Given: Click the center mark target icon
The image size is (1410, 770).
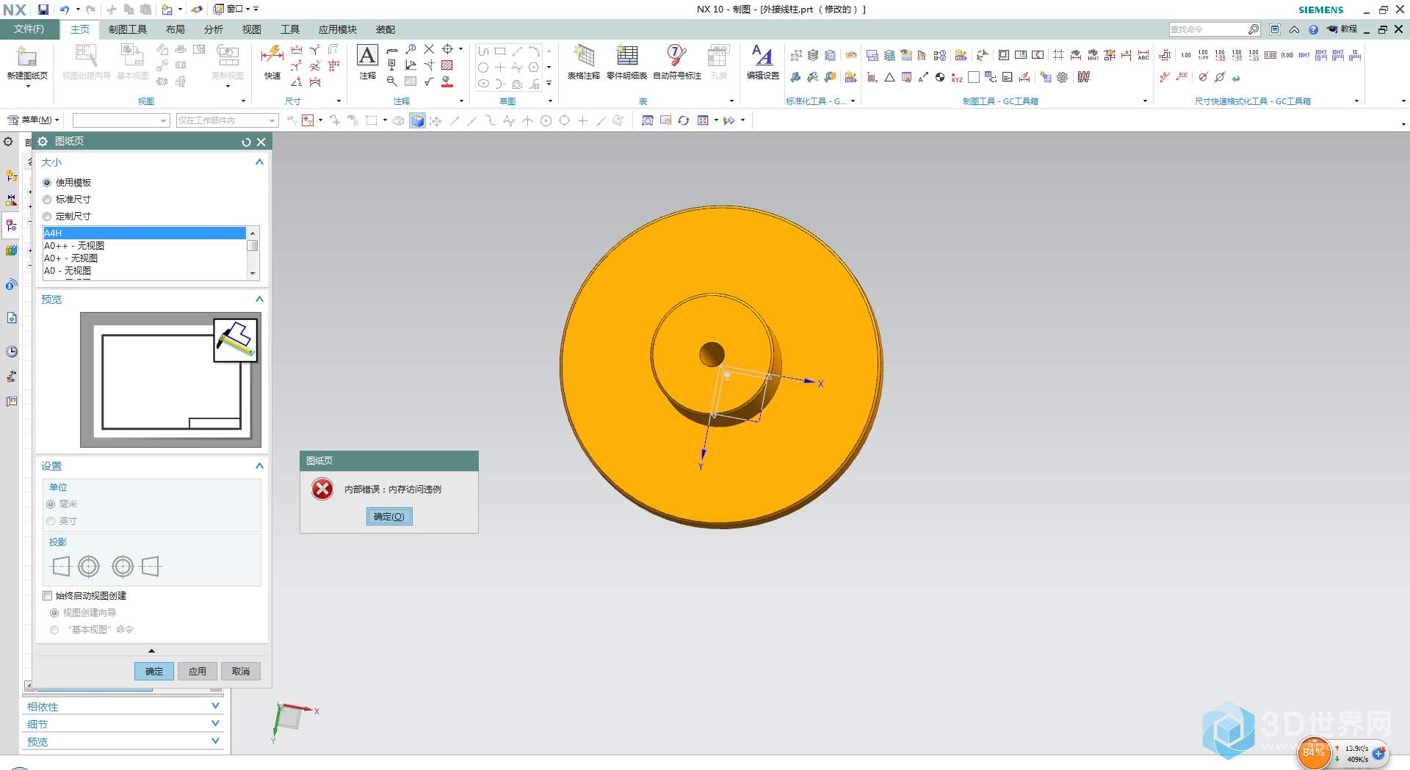Looking at the screenshot, I should click(447, 49).
